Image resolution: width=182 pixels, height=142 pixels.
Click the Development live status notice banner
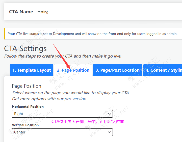pyautogui.click(x=93, y=34)
